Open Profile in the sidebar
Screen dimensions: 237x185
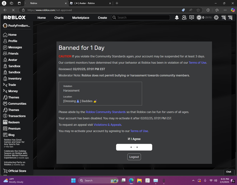(x=10, y=41)
